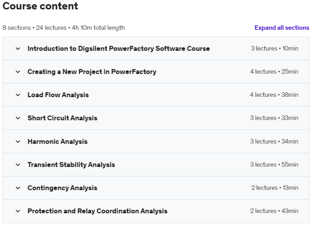Click Expand all sections link
The height and width of the screenshot is (226, 311).
[x=282, y=28]
